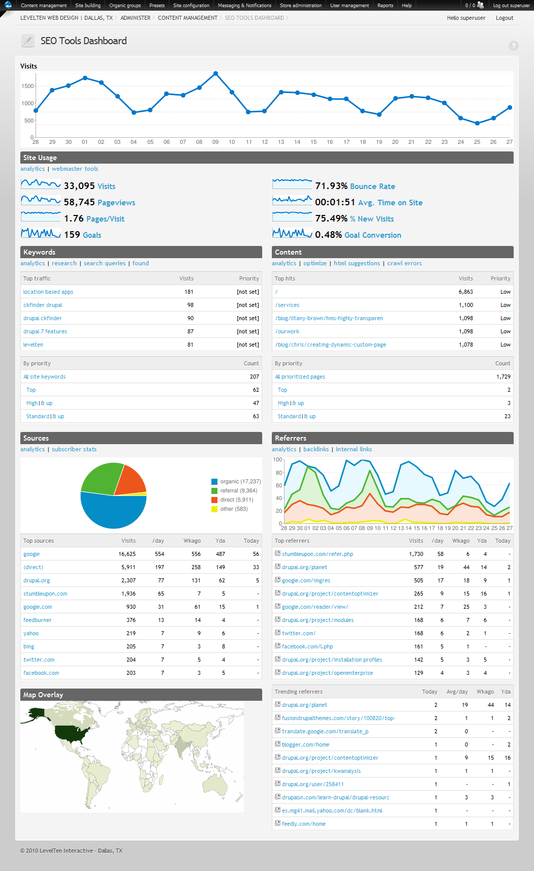Image resolution: width=534 pixels, height=871 pixels.
Task: Click United States on the map overlay
Action: point(72,733)
